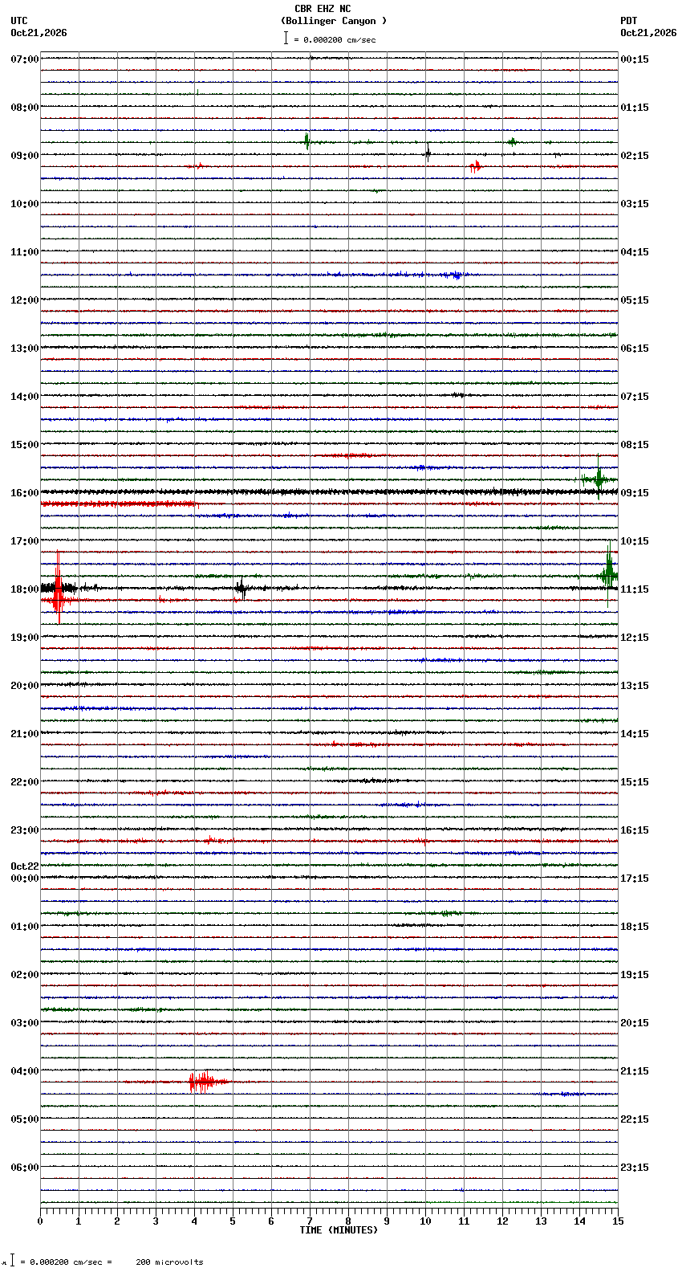This screenshot has height=1272, width=682.
Task: Click the '(Bollinger Canyon )' subtitle
Action: (334, 21)
